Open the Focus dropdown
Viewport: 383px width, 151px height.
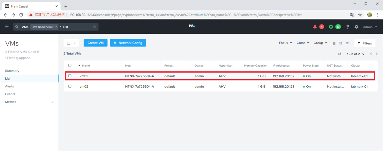[285, 43]
